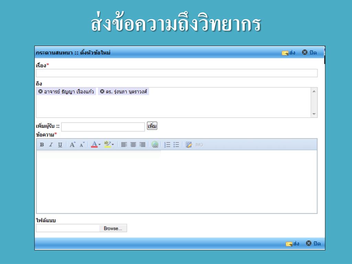Remove recipient อาจารย์ ธัญญา เรืองแก้ว
Screen dimensions: 352x264
coord(41,91)
